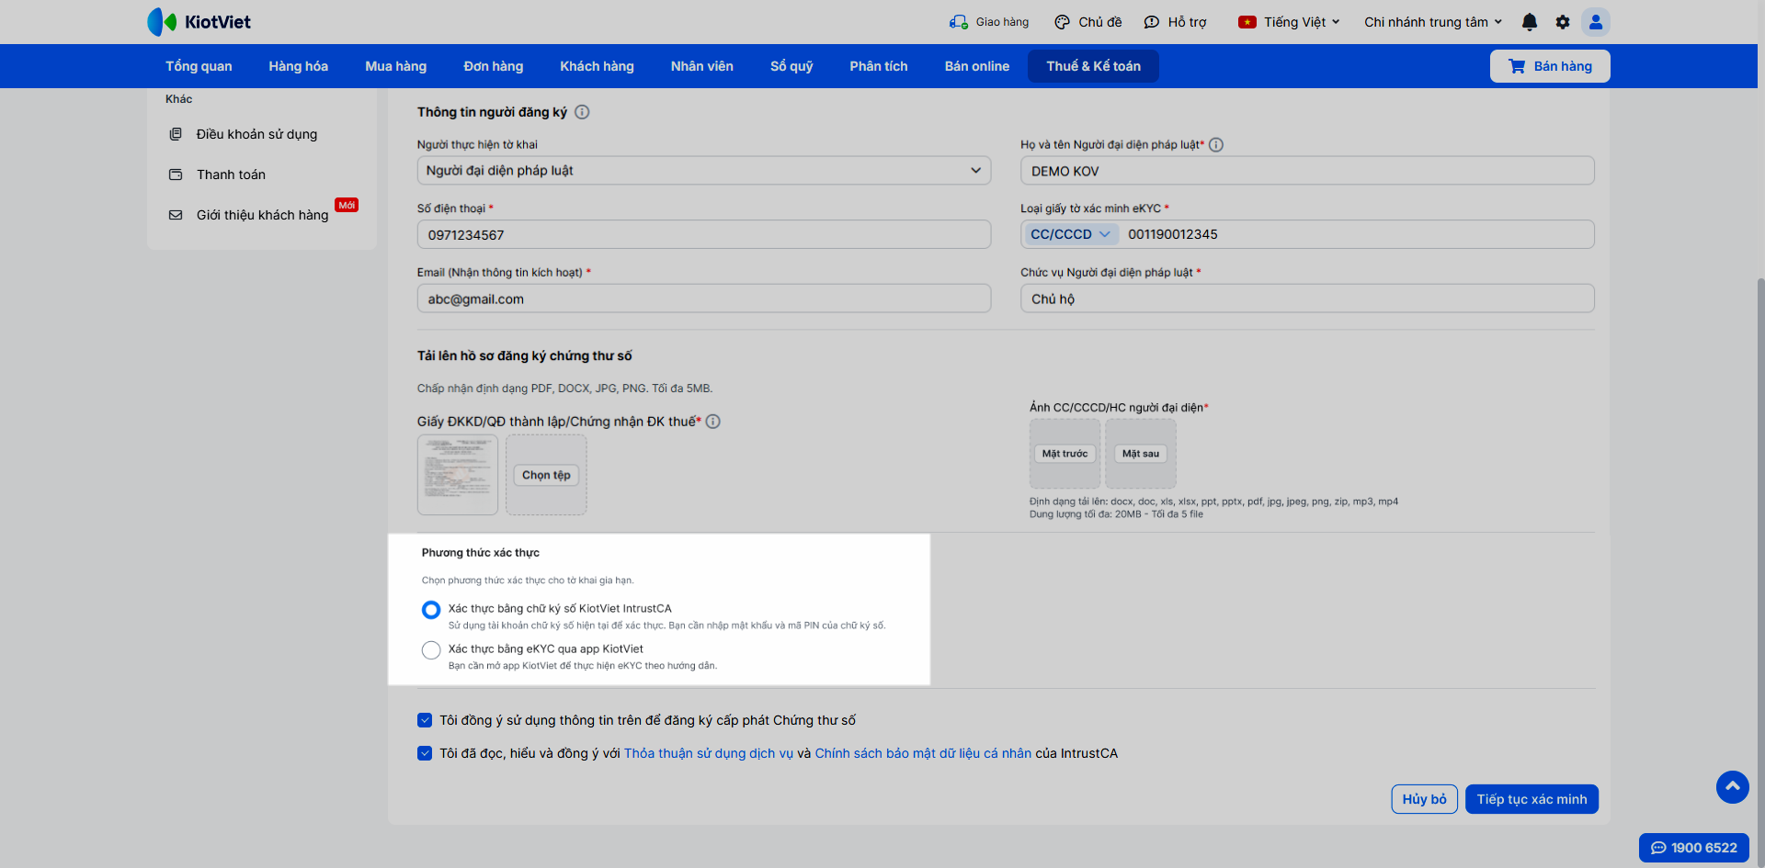Open the Phân tích menu
The image size is (1765, 868).
[x=879, y=66]
